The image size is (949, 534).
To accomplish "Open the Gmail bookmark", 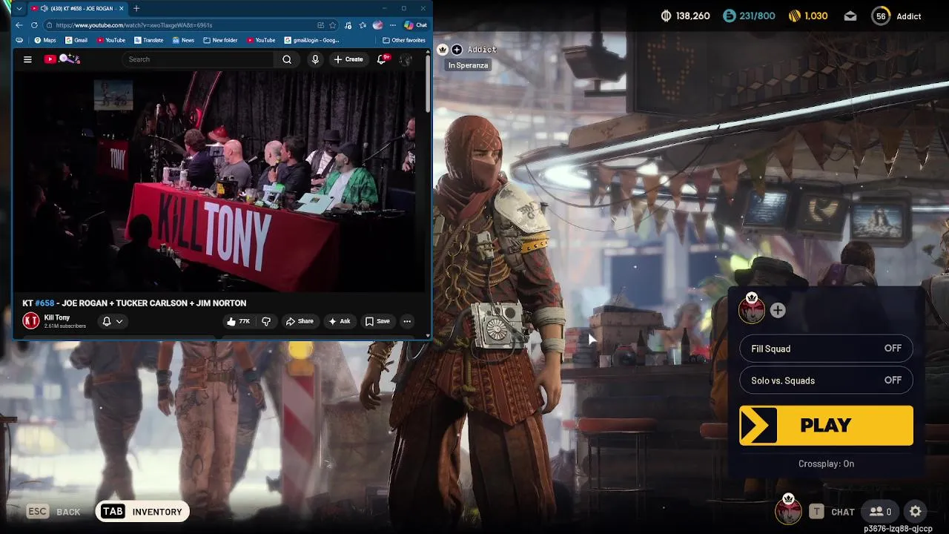I will (x=76, y=40).
